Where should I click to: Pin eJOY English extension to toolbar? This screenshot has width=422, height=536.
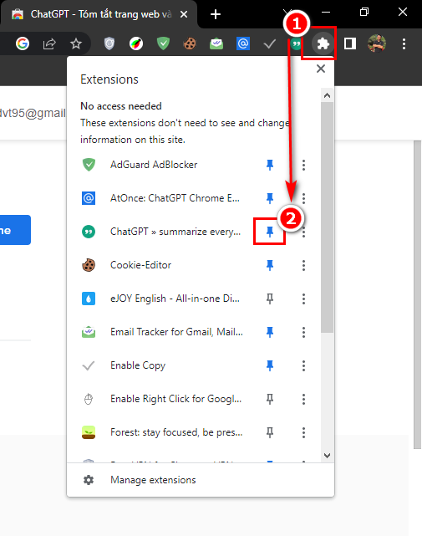click(x=270, y=299)
